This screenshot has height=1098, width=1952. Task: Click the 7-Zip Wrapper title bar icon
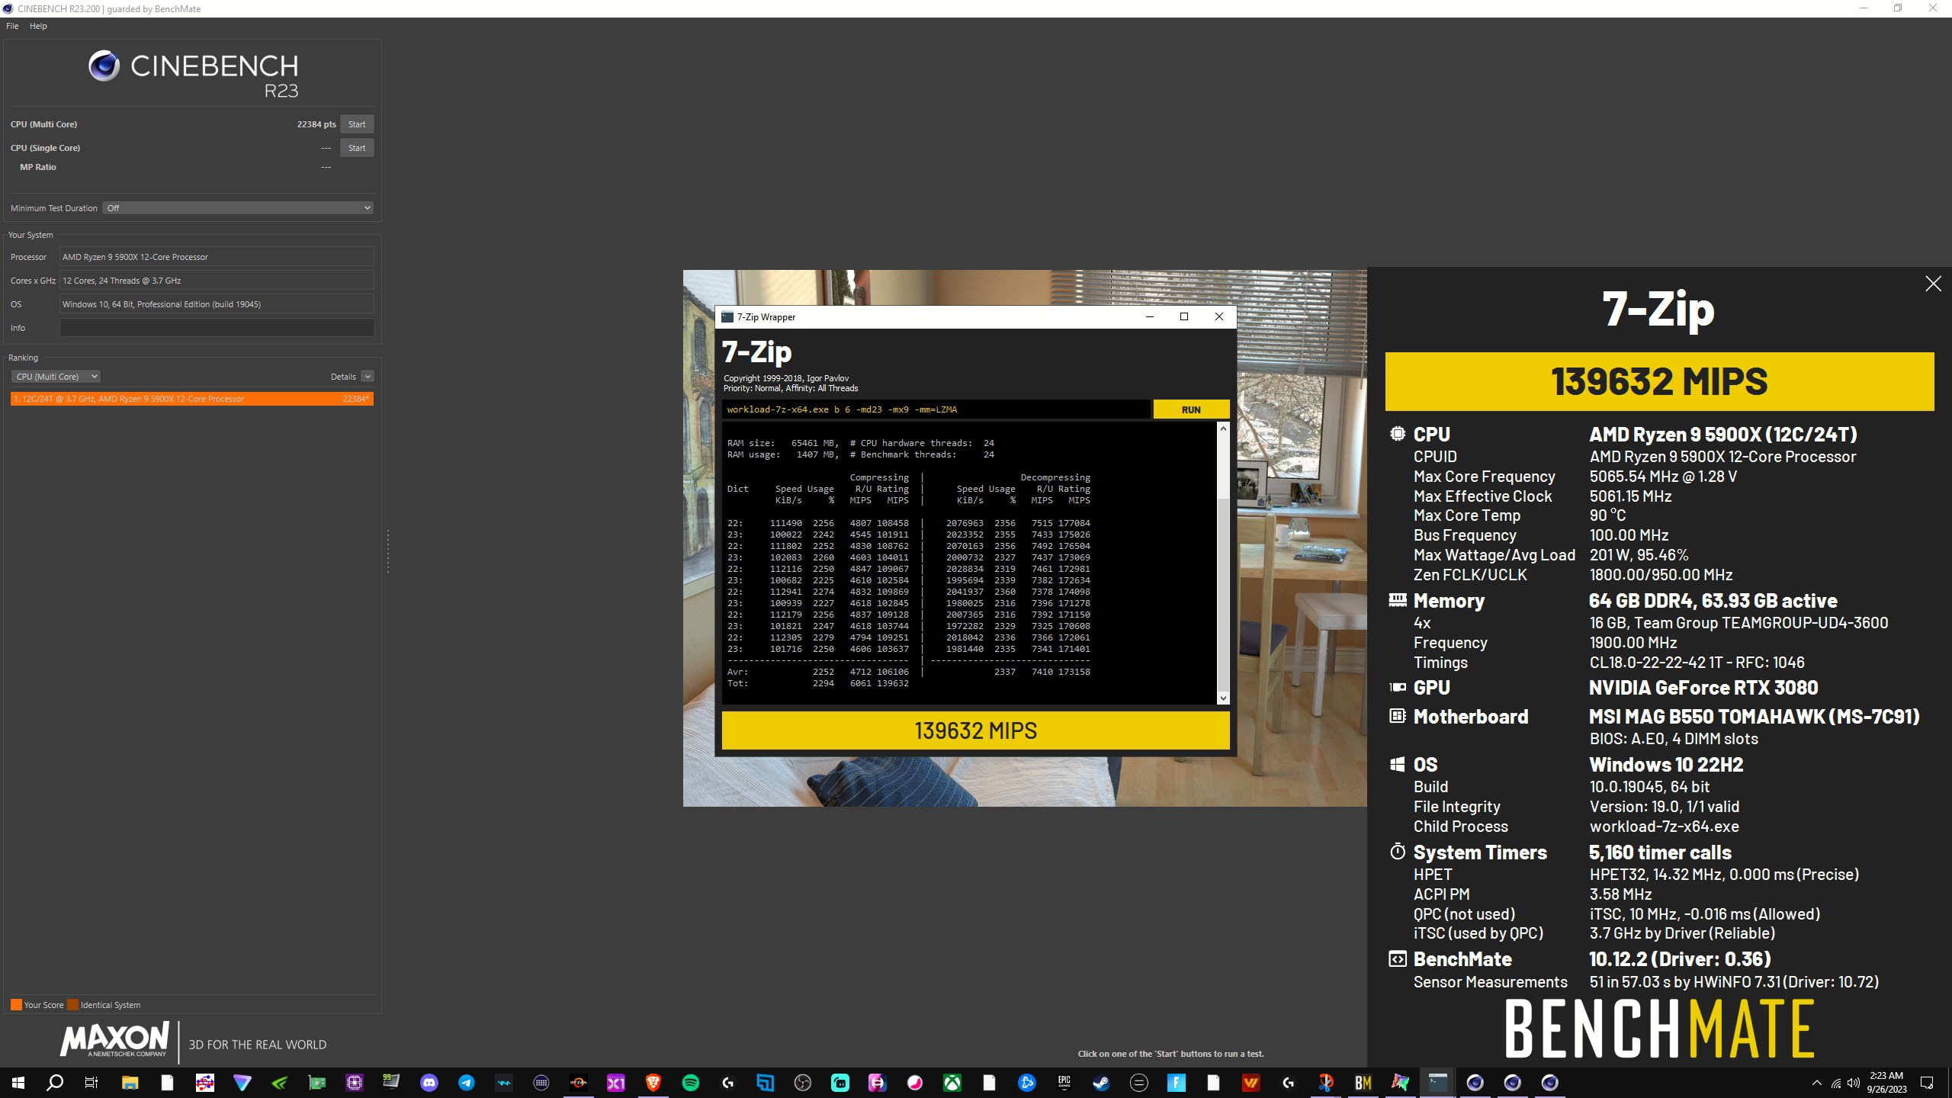[x=727, y=317]
